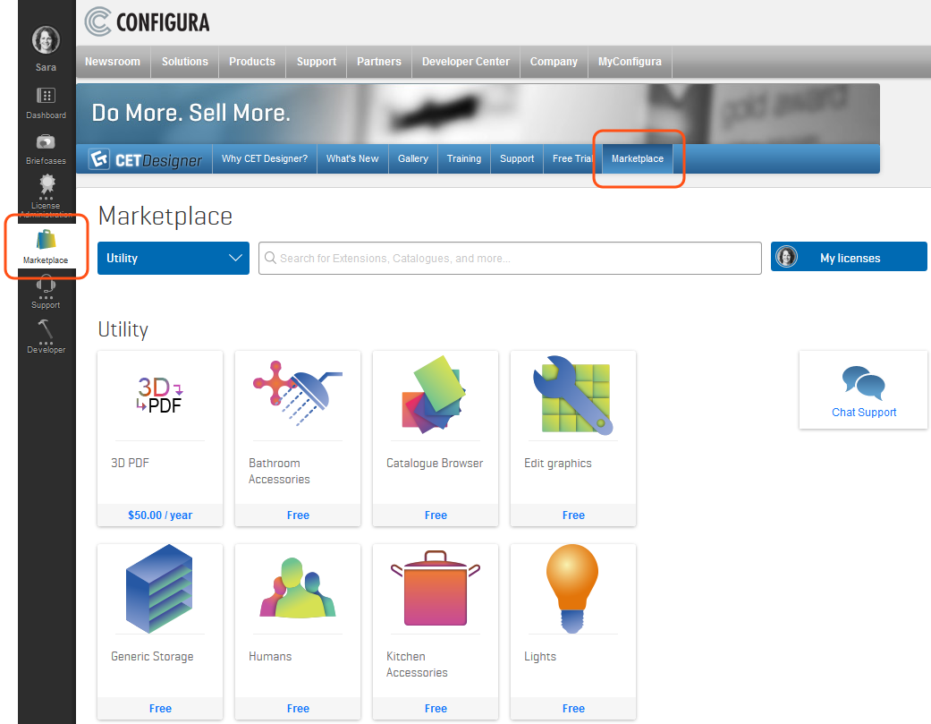
Task: Click Free under Humans
Action: tap(298, 708)
